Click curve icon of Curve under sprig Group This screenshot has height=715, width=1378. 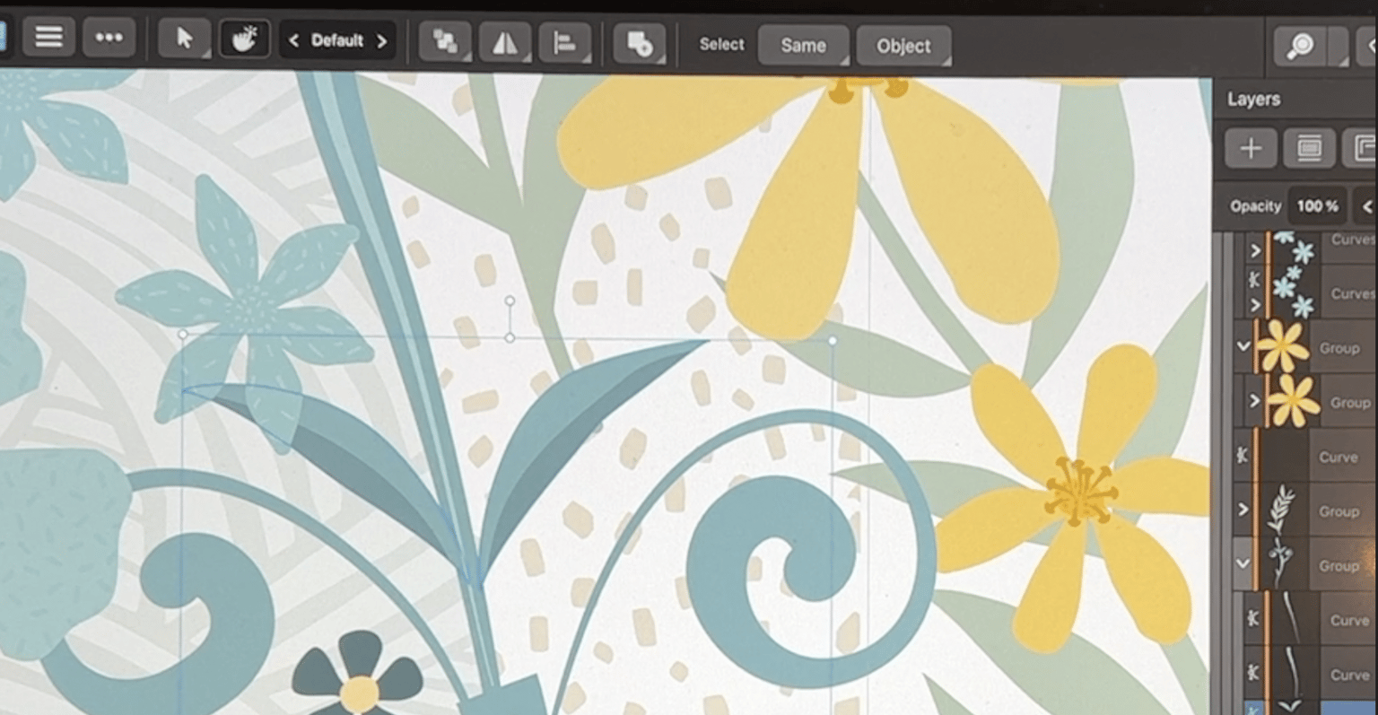1254,618
